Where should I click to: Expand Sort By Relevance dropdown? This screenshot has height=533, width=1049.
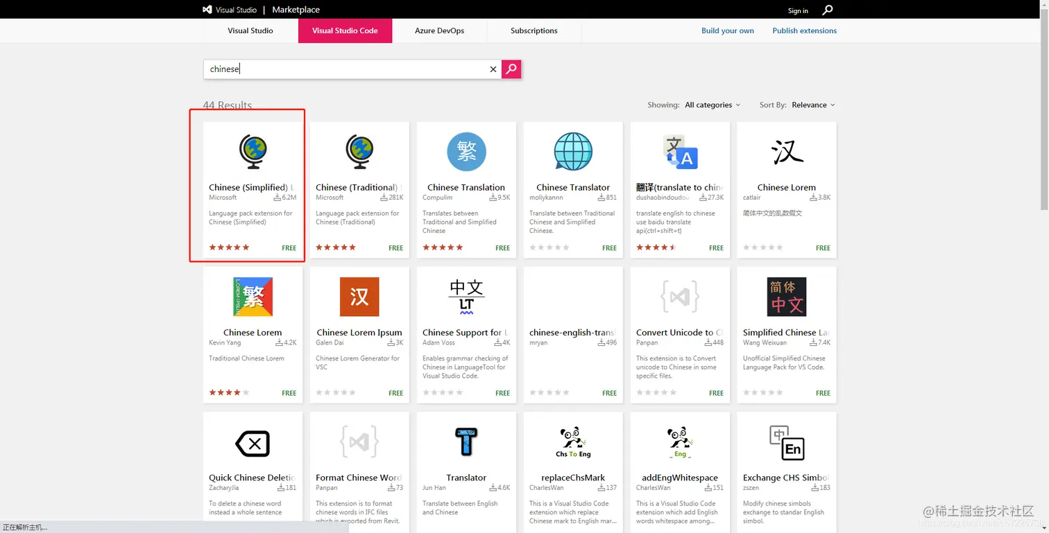pyautogui.click(x=813, y=105)
